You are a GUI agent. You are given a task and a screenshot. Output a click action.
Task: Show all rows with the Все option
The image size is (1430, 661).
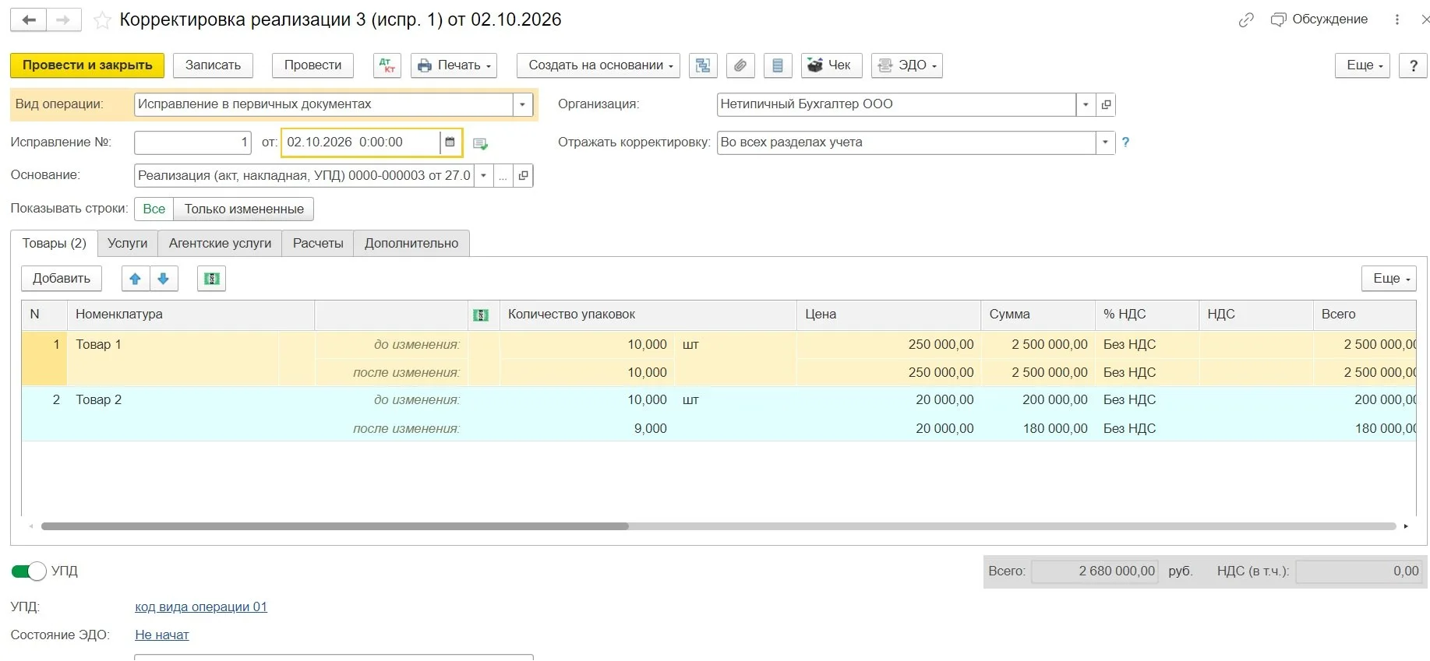coord(154,209)
